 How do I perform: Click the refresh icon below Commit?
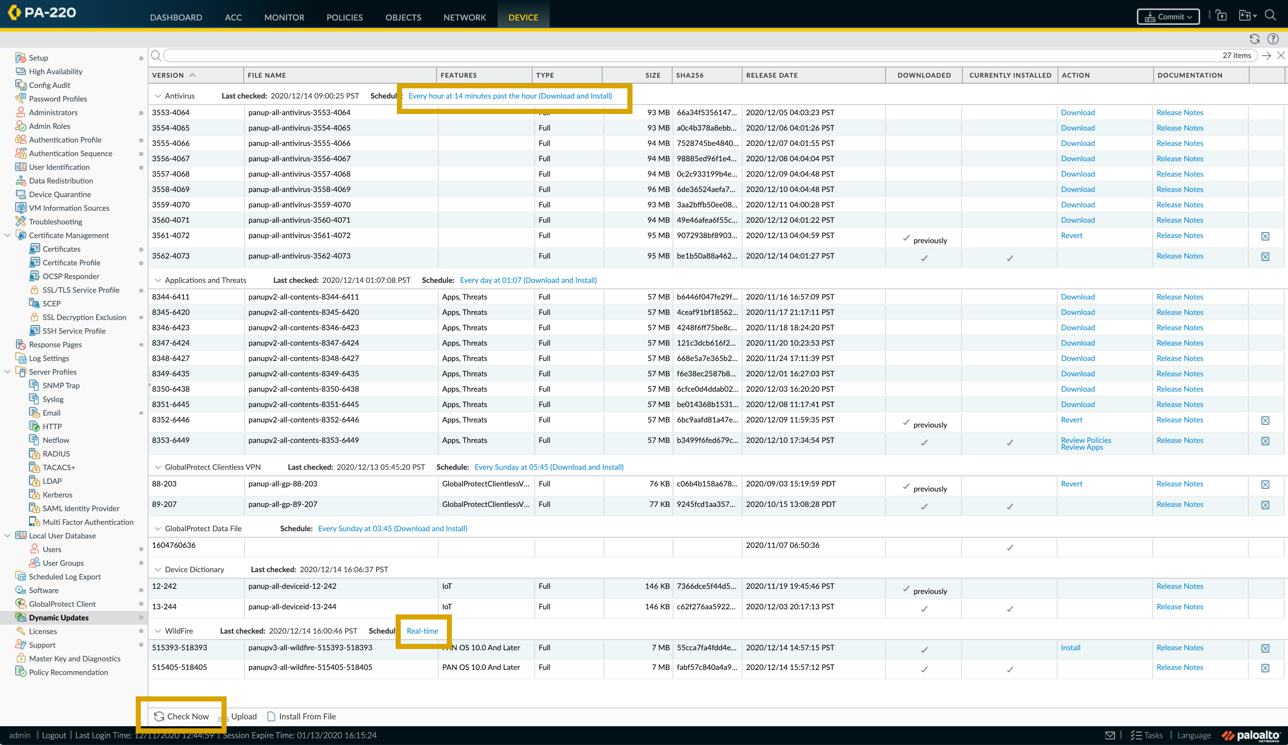click(1254, 39)
